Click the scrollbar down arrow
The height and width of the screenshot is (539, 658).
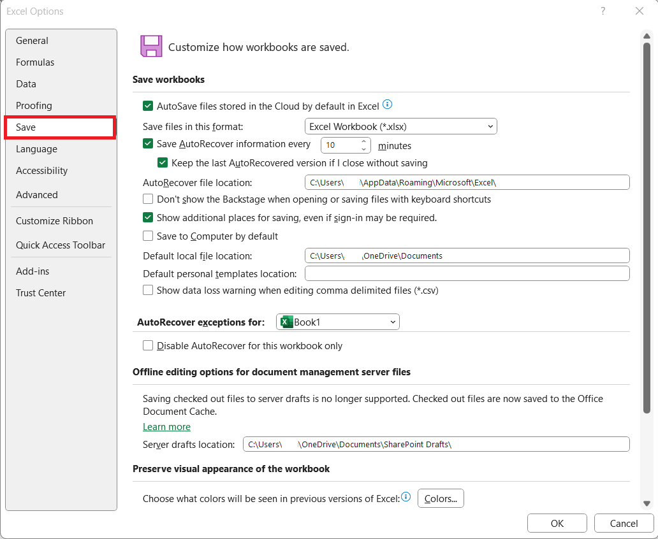pyautogui.click(x=647, y=503)
